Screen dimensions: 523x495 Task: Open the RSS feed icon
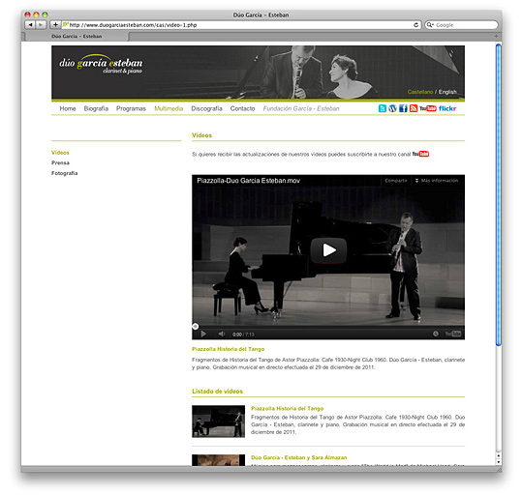(414, 108)
